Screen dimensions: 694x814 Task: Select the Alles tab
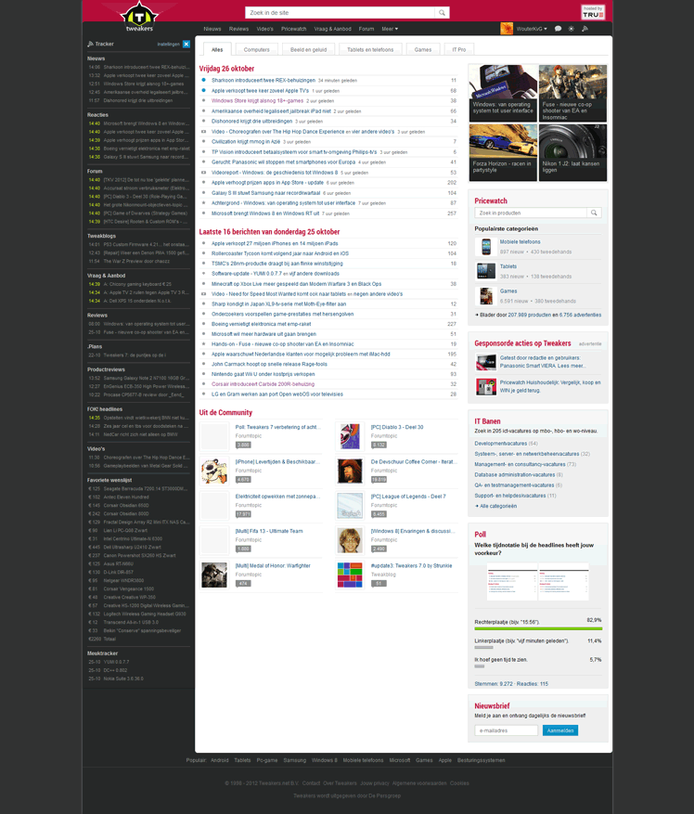pyautogui.click(x=217, y=49)
